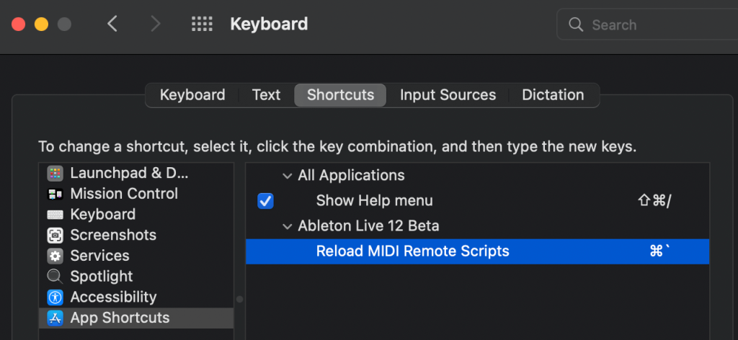Click the Accessibility icon in sidebar

(55, 297)
